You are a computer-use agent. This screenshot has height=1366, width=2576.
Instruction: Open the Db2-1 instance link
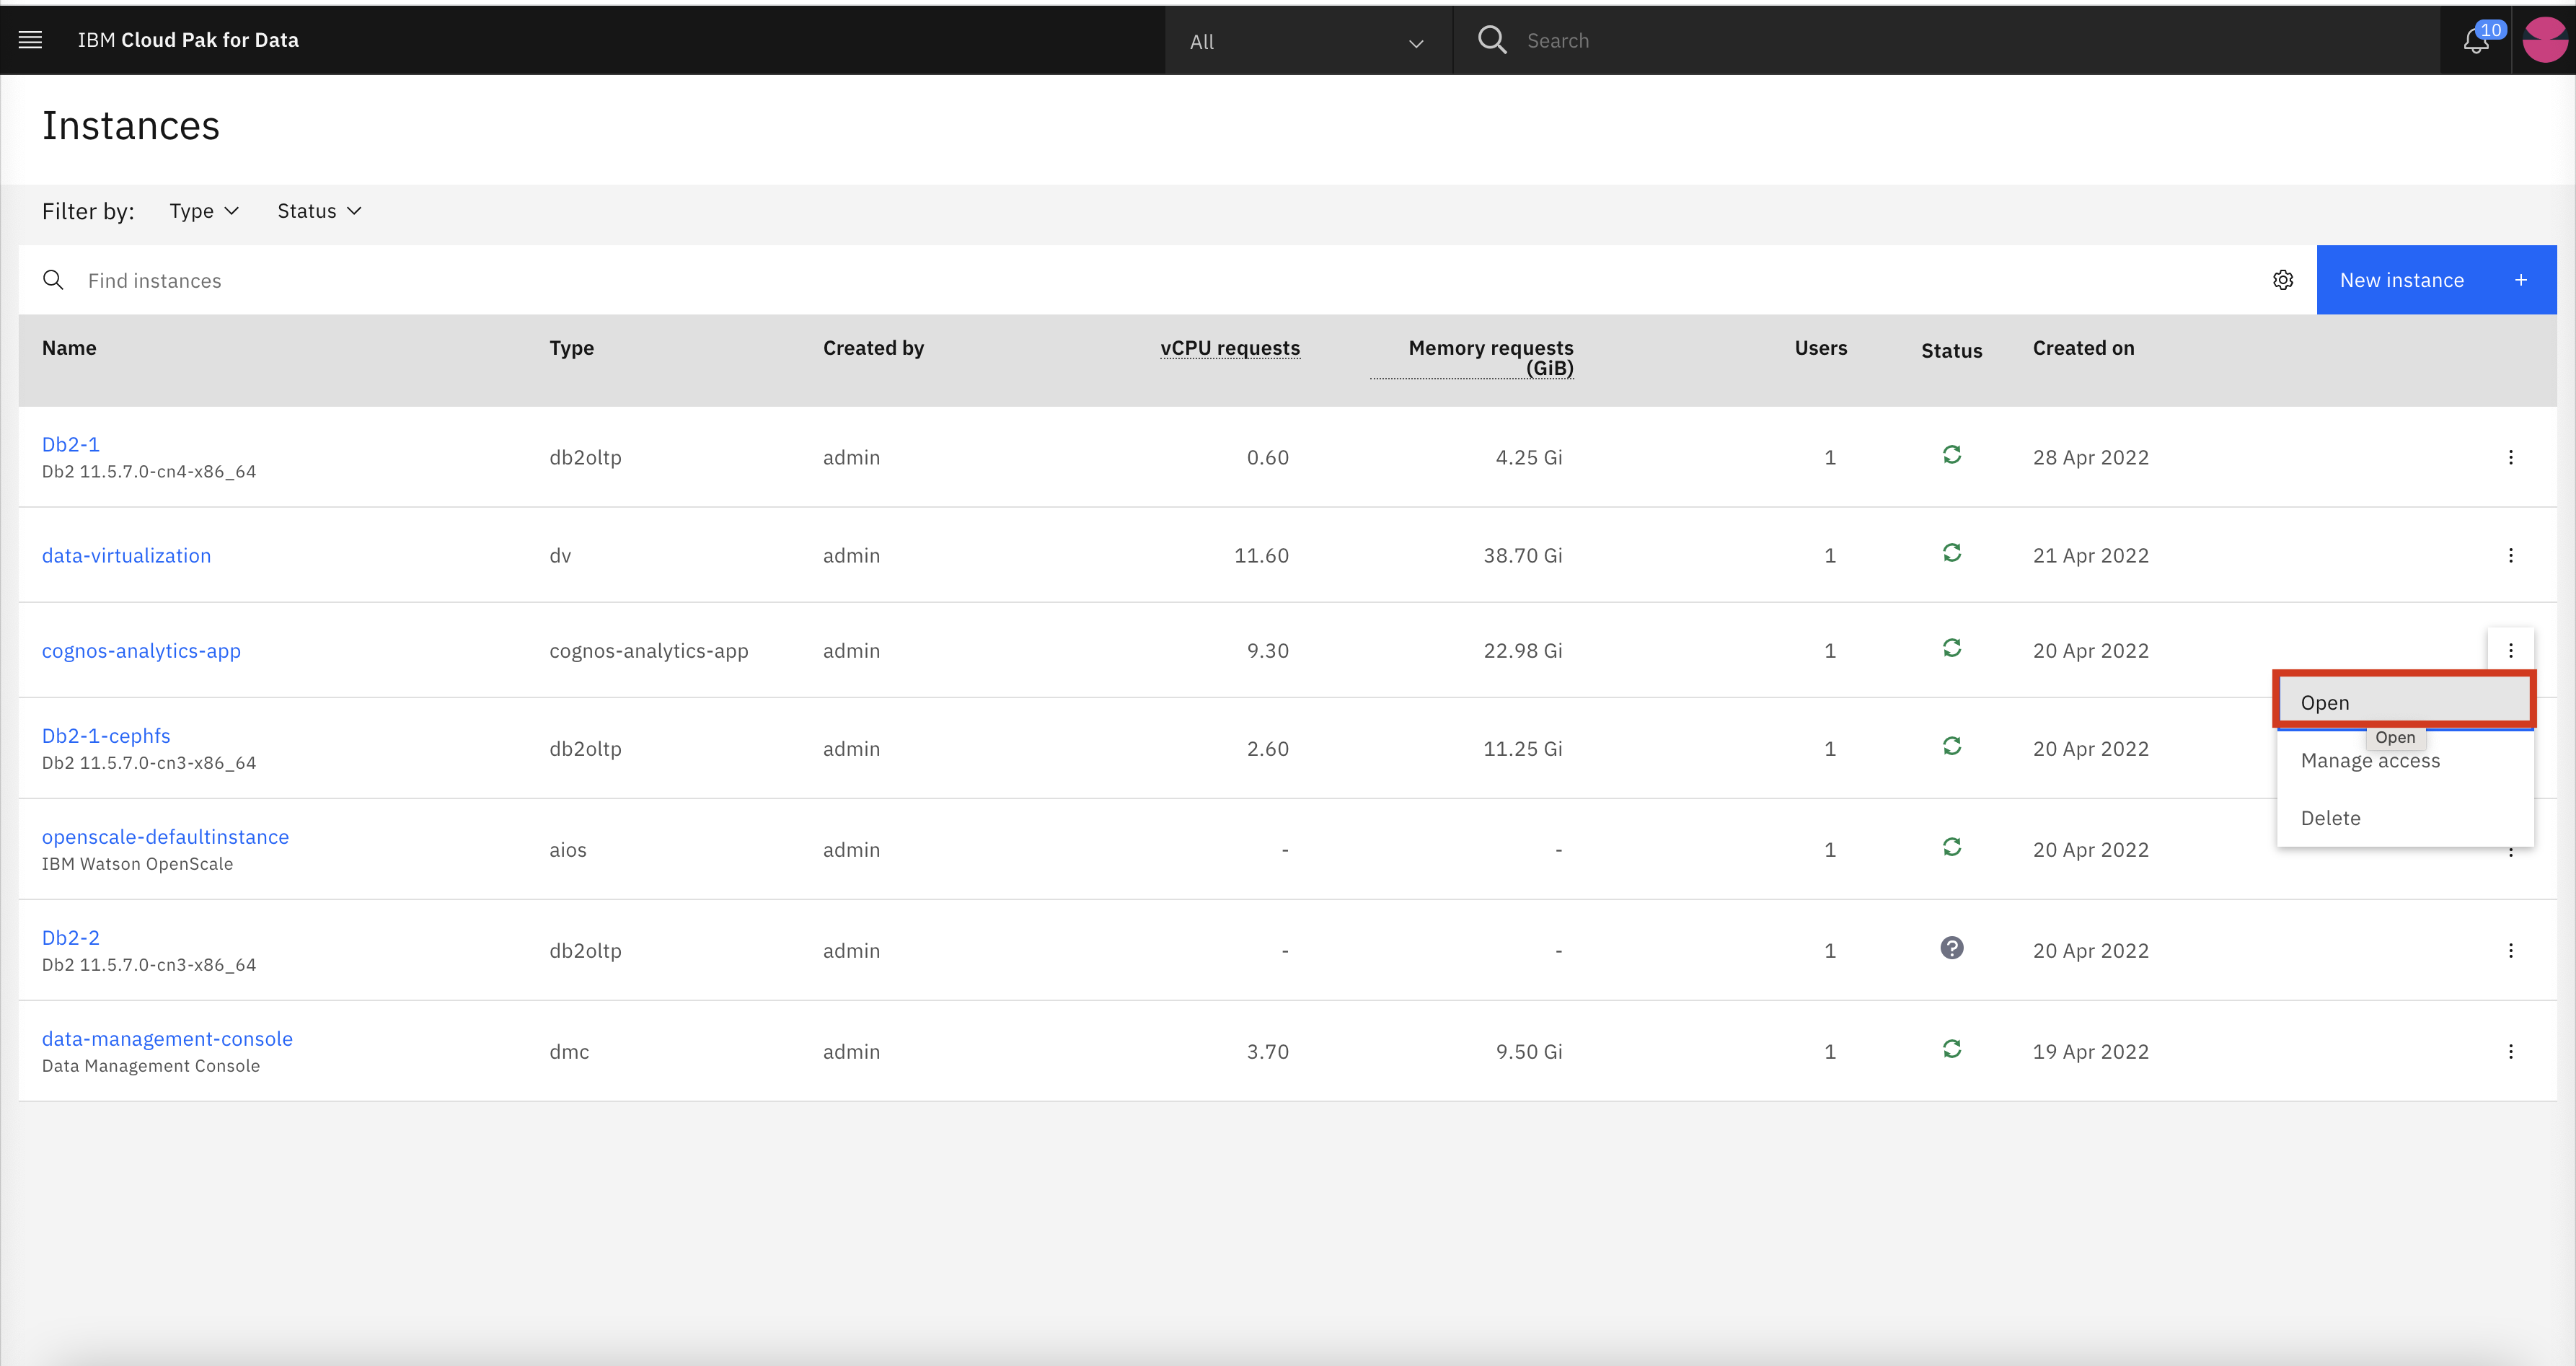(70, 444)
